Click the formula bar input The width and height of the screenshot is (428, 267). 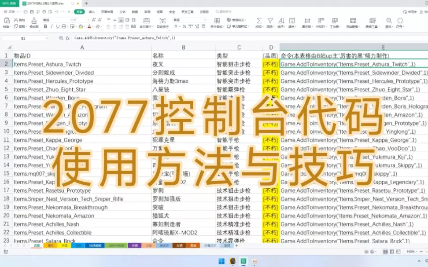click(250, 38)
